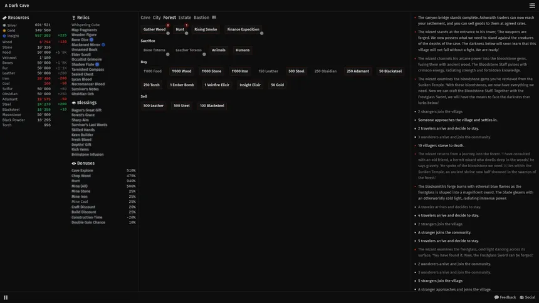Click the Blessings section icon
The height and width of the screenshot is (303, 539).
point(73,103)
